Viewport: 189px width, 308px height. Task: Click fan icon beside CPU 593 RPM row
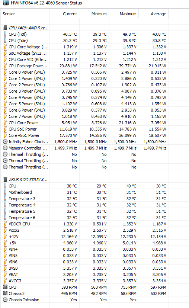coord(5,287)
